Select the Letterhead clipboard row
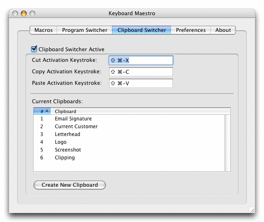 pyautogui.click(x=129, y=134)
